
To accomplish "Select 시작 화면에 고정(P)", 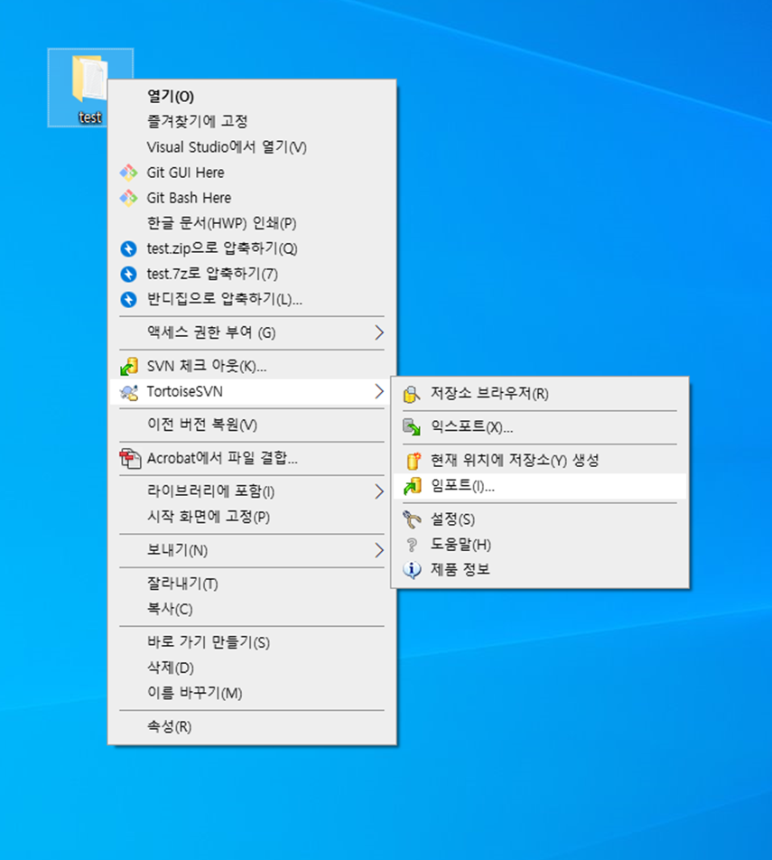I will pos(252,518).
